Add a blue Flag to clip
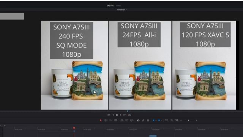This screenshot has height=137, width=243. click(x=153, y=120)
